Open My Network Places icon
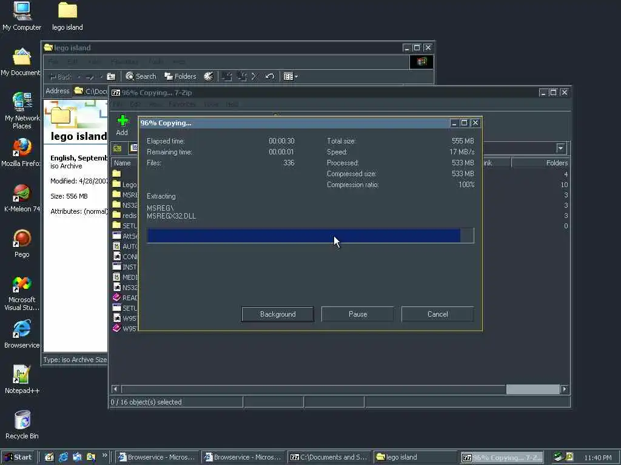The width and height of the screenshot is (621, 465). coord(22,110)
